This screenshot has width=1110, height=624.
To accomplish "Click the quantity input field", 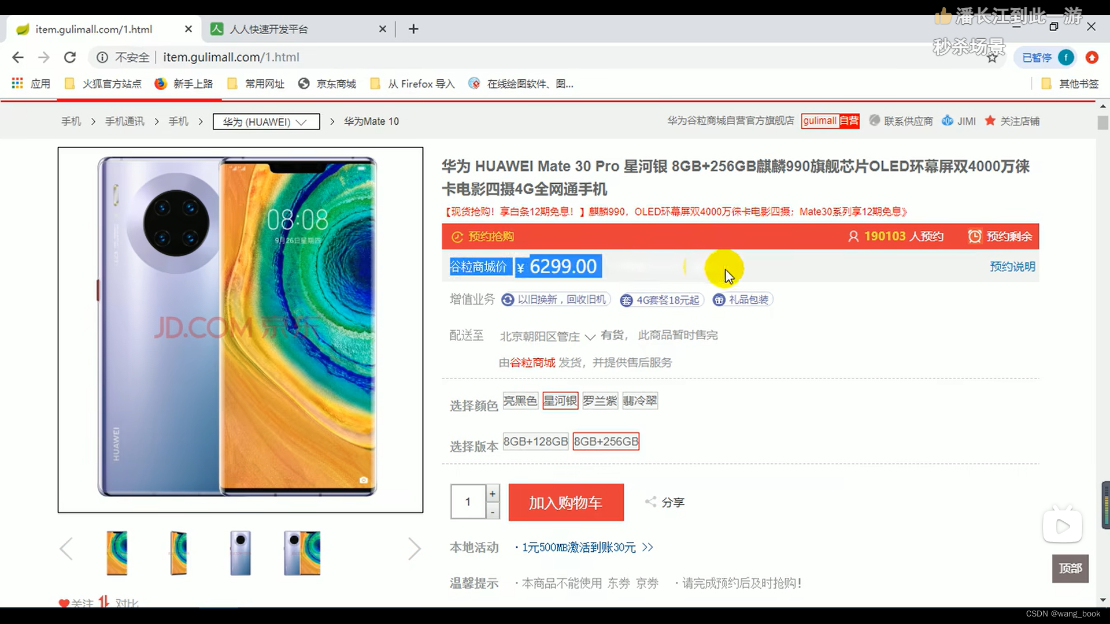I will click(x=468, y=502).
